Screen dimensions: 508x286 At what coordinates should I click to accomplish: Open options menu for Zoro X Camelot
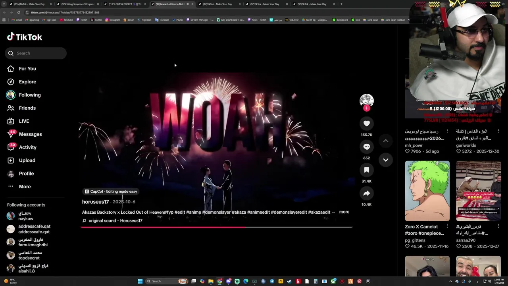447,226
